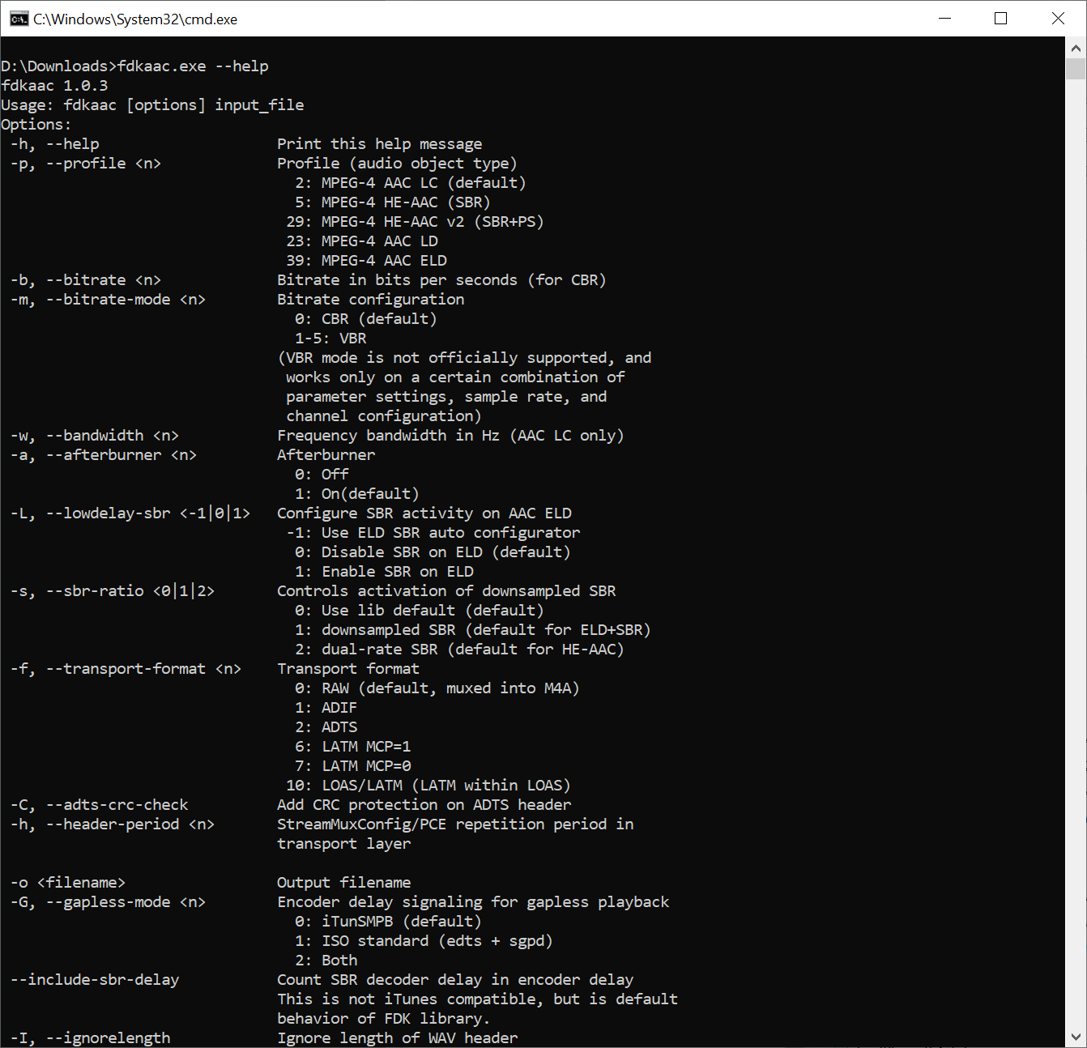Click '0: Disable SBR on ELD (default)'
Viewport: 1087px width, 1048px height.
tap(433, 552)
